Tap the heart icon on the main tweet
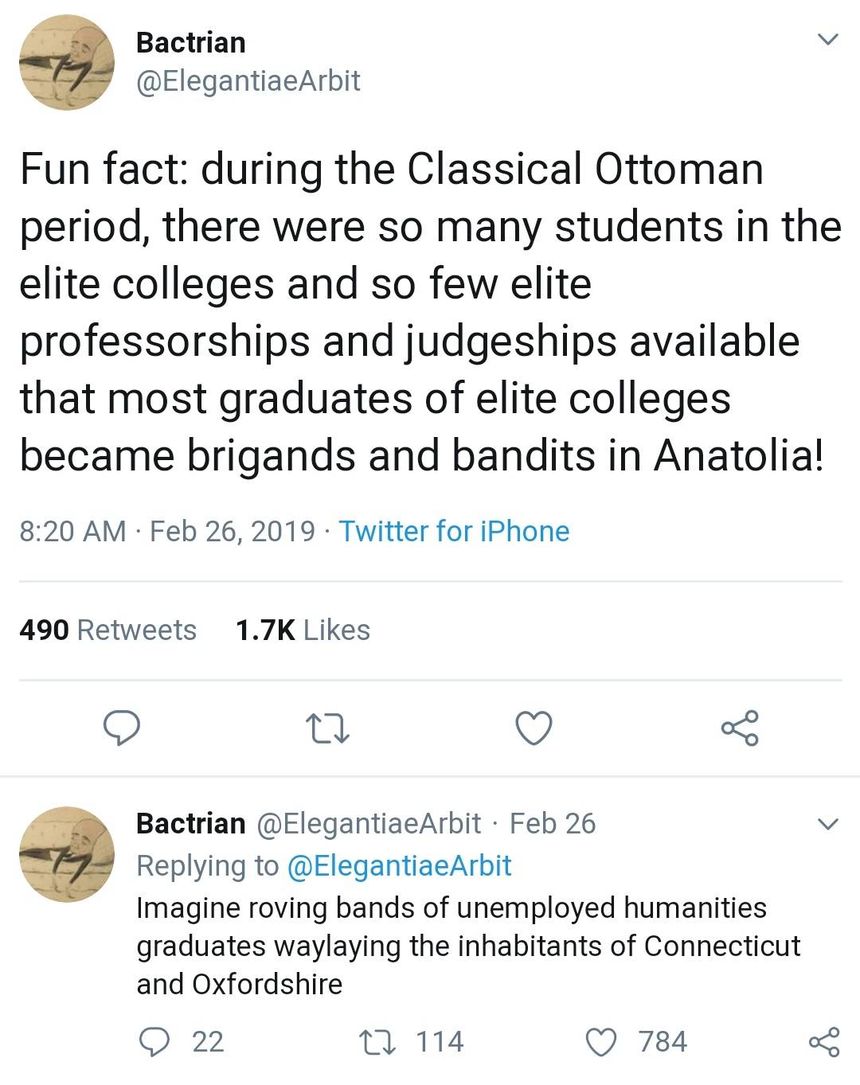 (535, 727)
